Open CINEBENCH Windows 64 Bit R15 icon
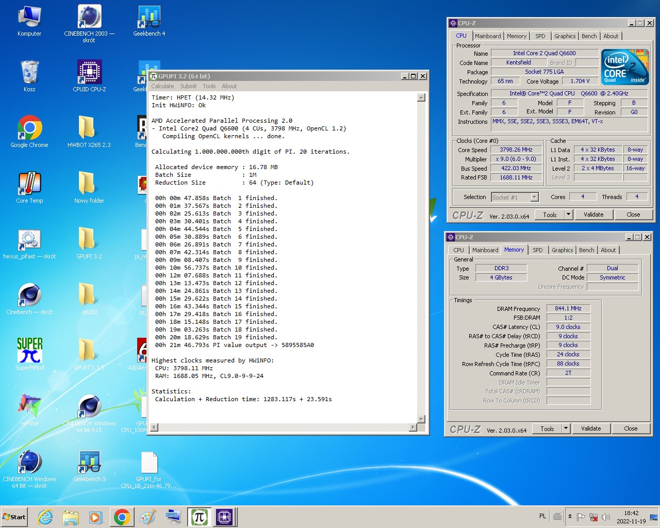Screen dimensions: 660x528 [89, 414]
